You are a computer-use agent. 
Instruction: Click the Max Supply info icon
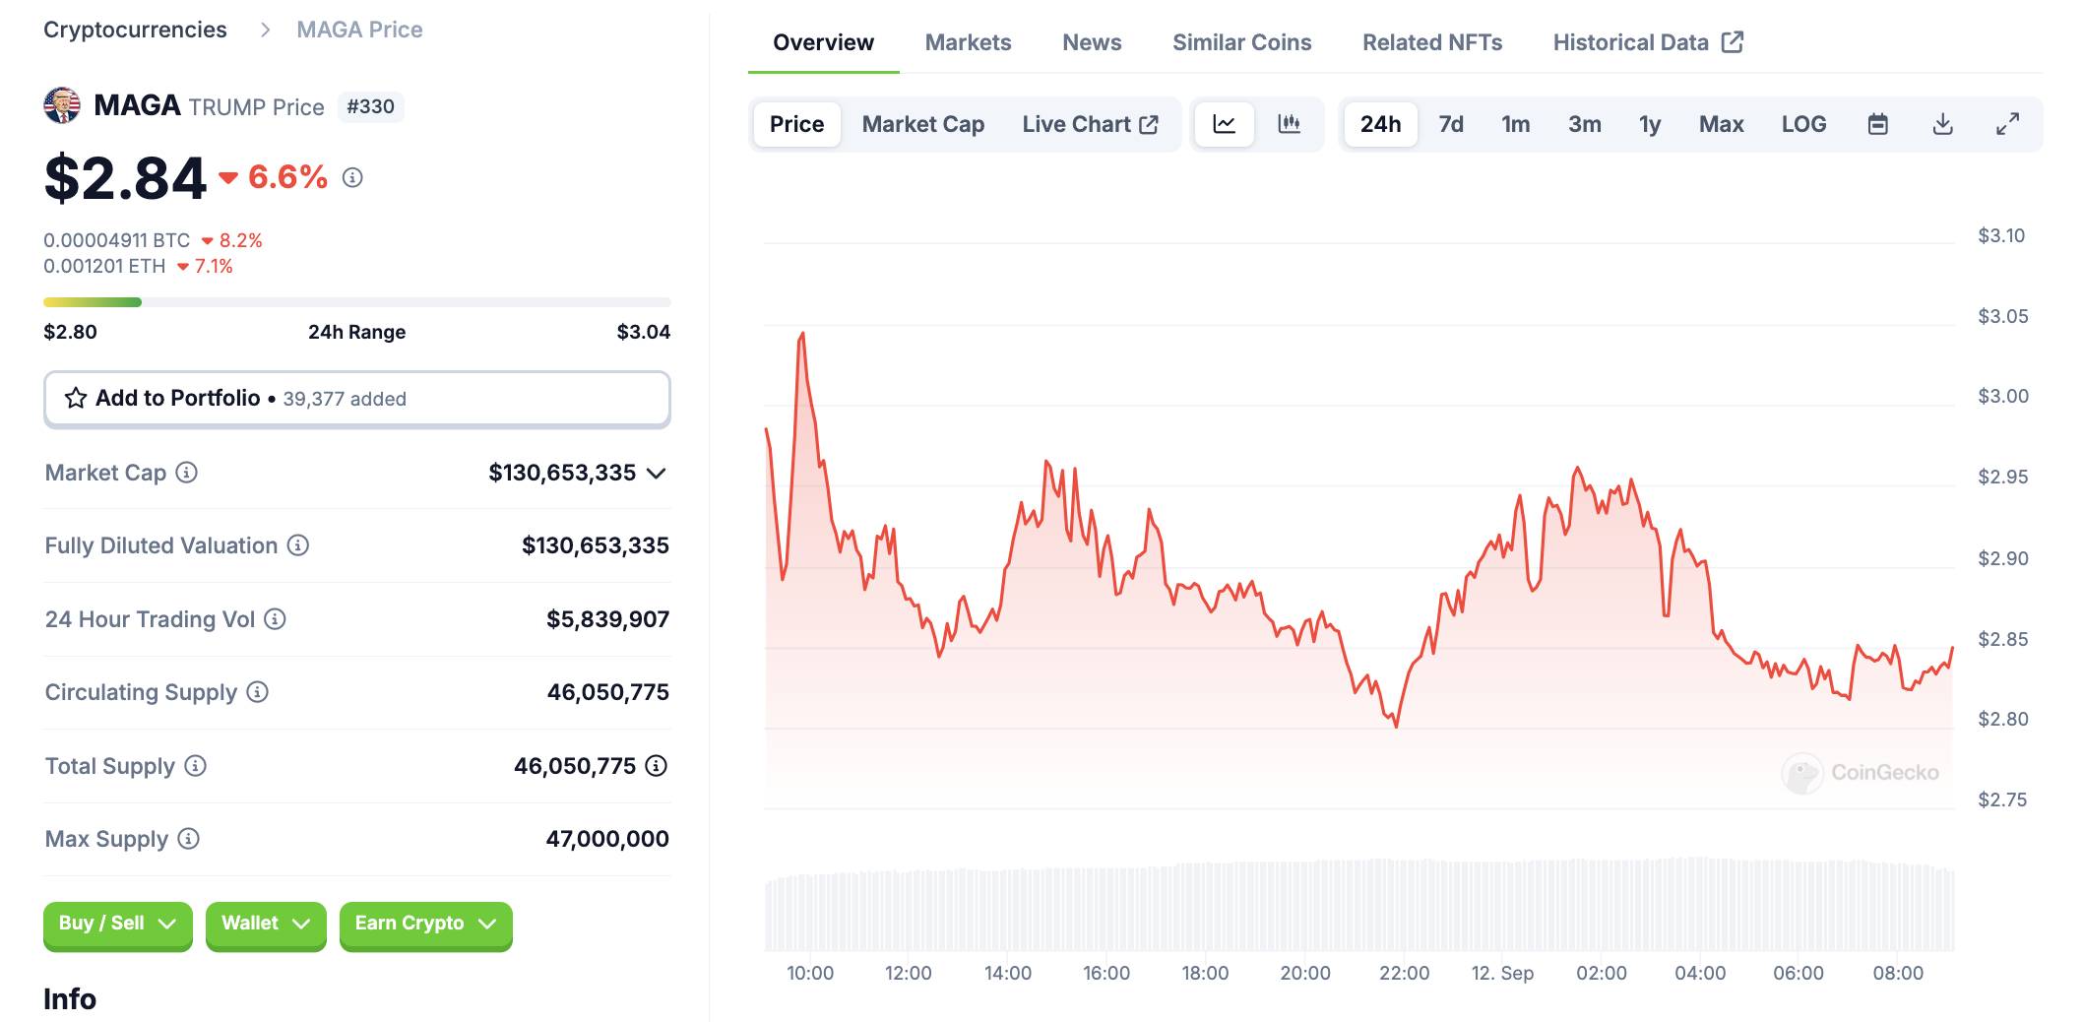[188, 839]
